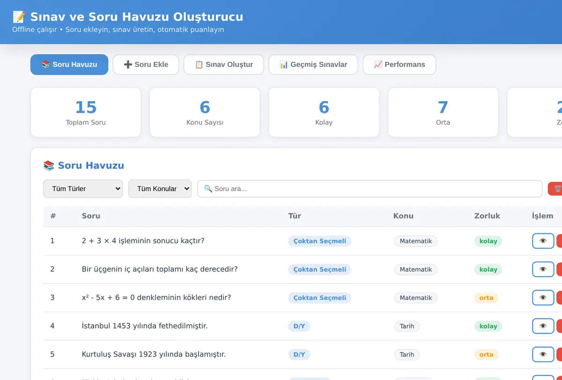Viewport: 562px width, 380px height.
Task: Click the kolay badge in row 2
Action: [x=488, y=269]
